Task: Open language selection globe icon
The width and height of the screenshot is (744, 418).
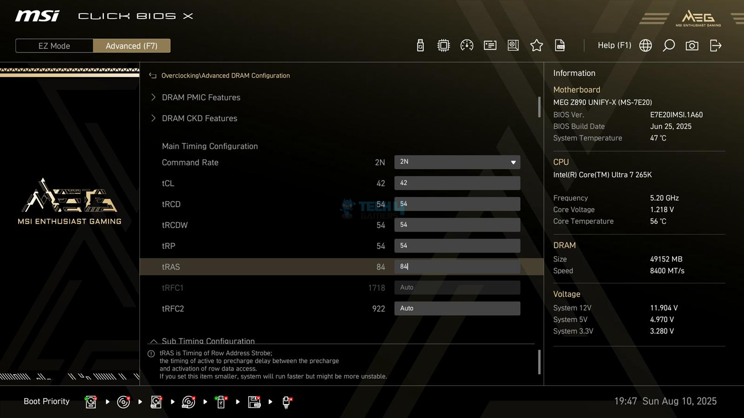Action: click(x=645, y=46)
